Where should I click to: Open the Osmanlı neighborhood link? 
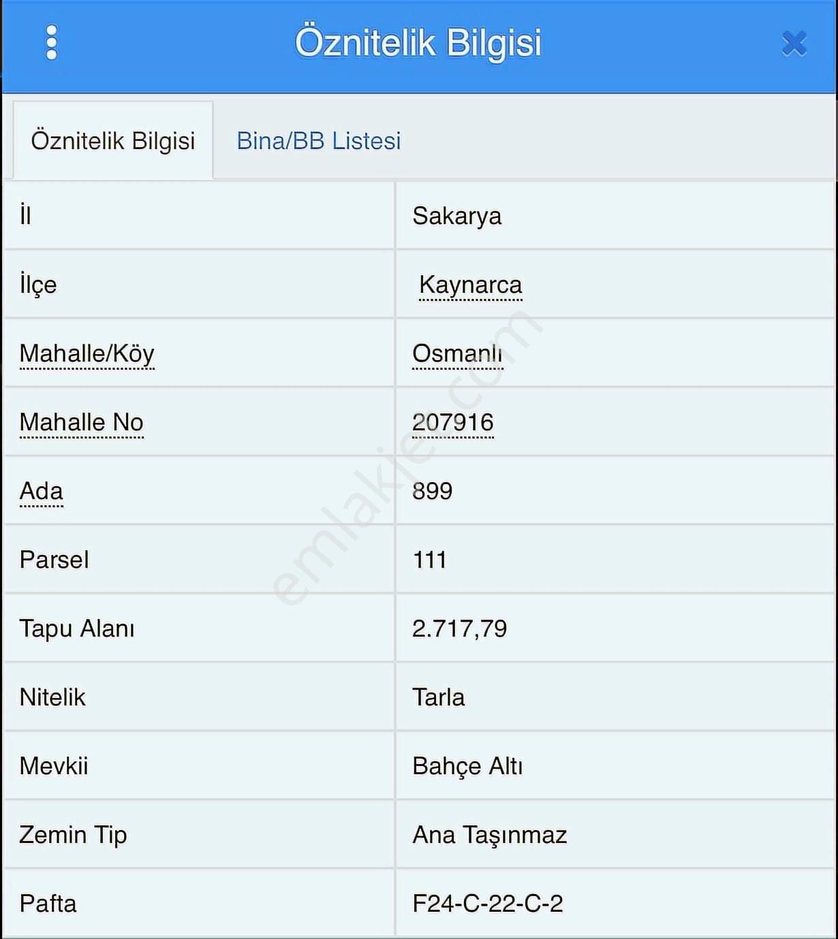click(x=457, y=353)
